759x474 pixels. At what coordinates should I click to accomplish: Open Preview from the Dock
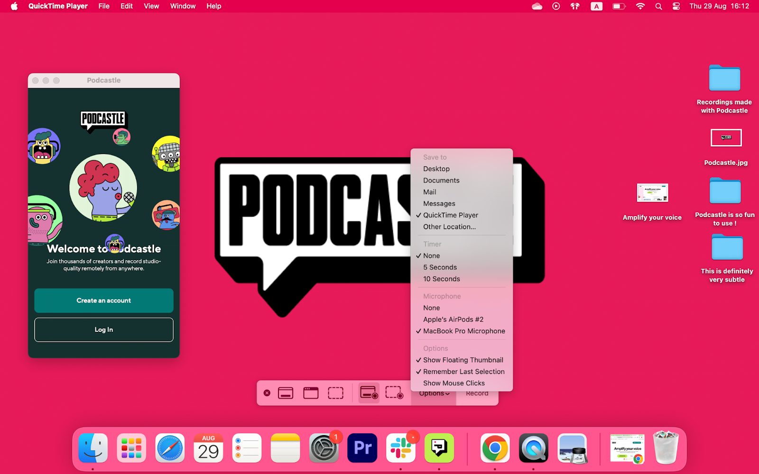pos(572,448)
